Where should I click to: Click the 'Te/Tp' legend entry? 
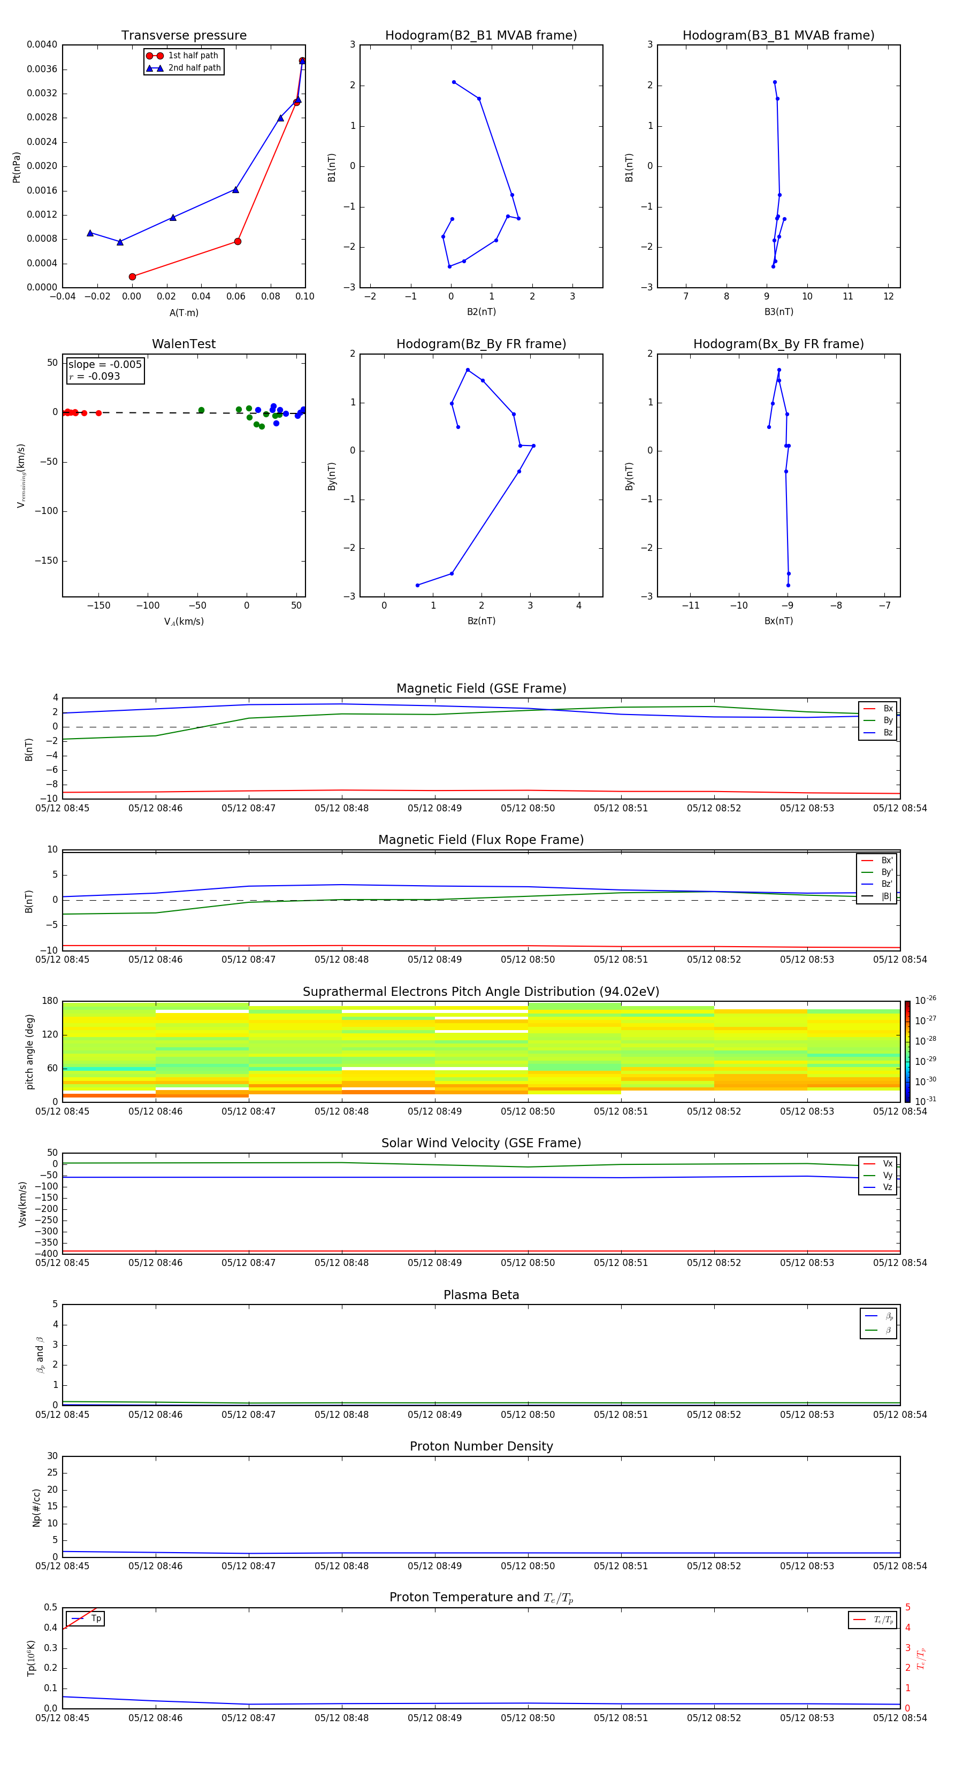[x=873, y=1620]
